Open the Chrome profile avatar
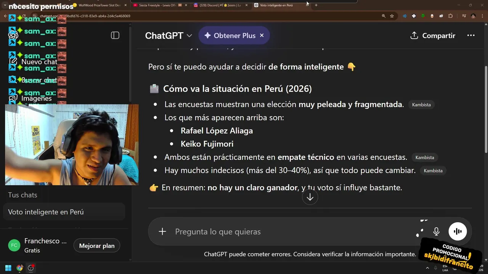 click(x=473, y=16)
